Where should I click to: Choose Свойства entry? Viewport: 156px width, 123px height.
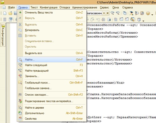tap(52, 119)
